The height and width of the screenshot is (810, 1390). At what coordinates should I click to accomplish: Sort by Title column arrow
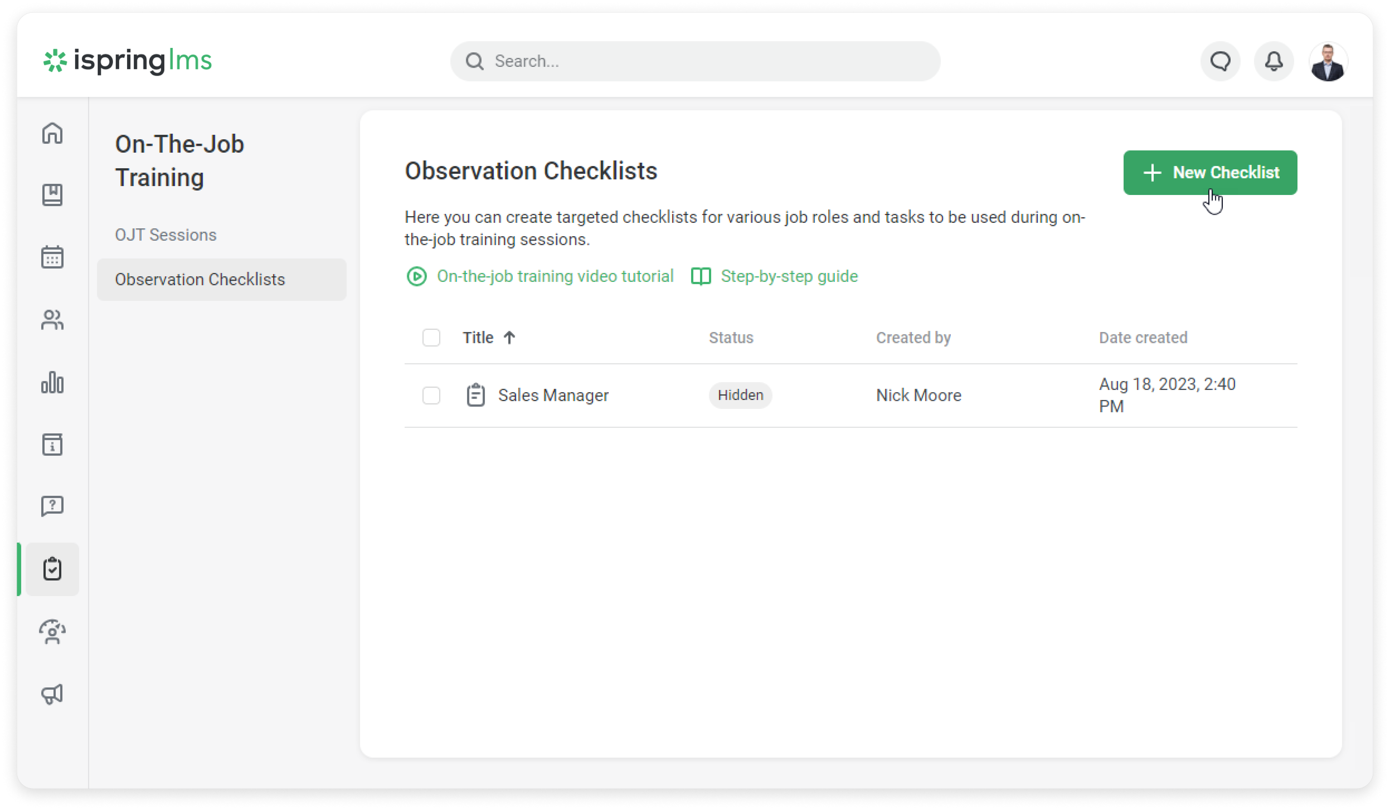509,338
